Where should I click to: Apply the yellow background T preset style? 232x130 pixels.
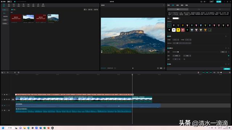point(178,30)
